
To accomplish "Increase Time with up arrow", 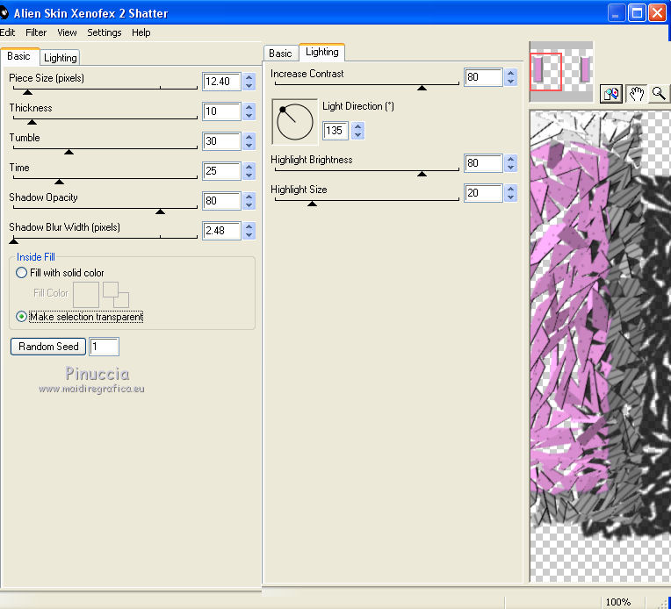I will [x=249, y=167].
